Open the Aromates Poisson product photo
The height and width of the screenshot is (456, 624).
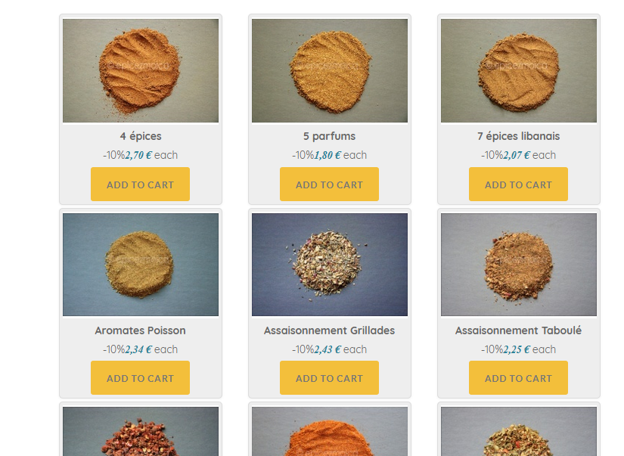pyautogui.click(x=141, y=265)
